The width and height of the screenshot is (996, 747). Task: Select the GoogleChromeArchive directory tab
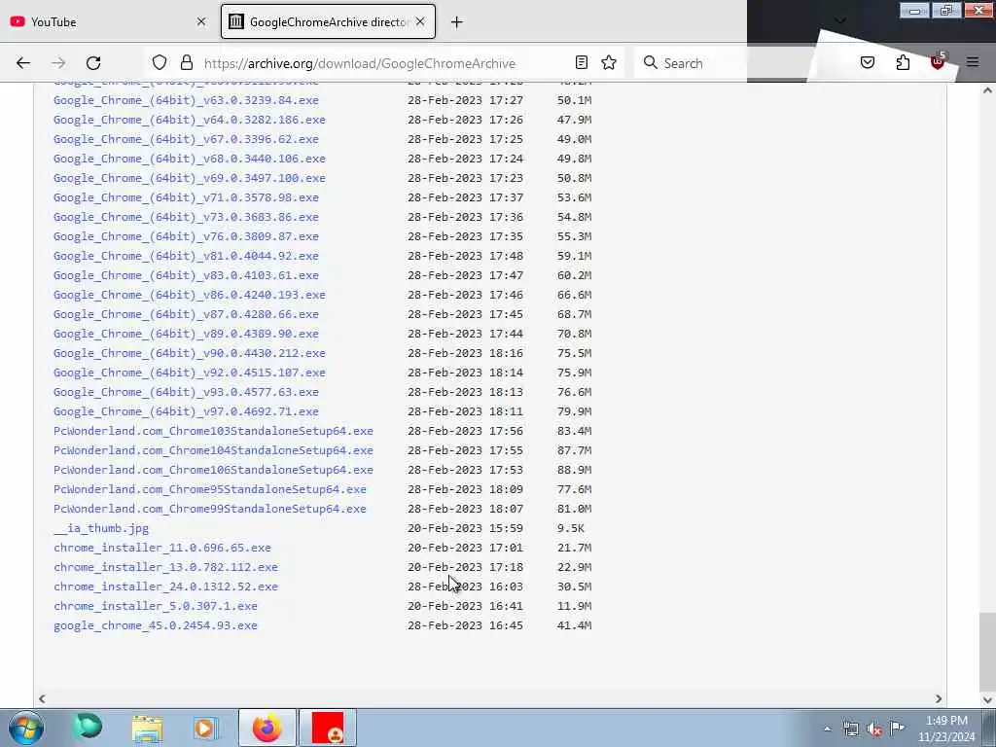pos(328,21)
